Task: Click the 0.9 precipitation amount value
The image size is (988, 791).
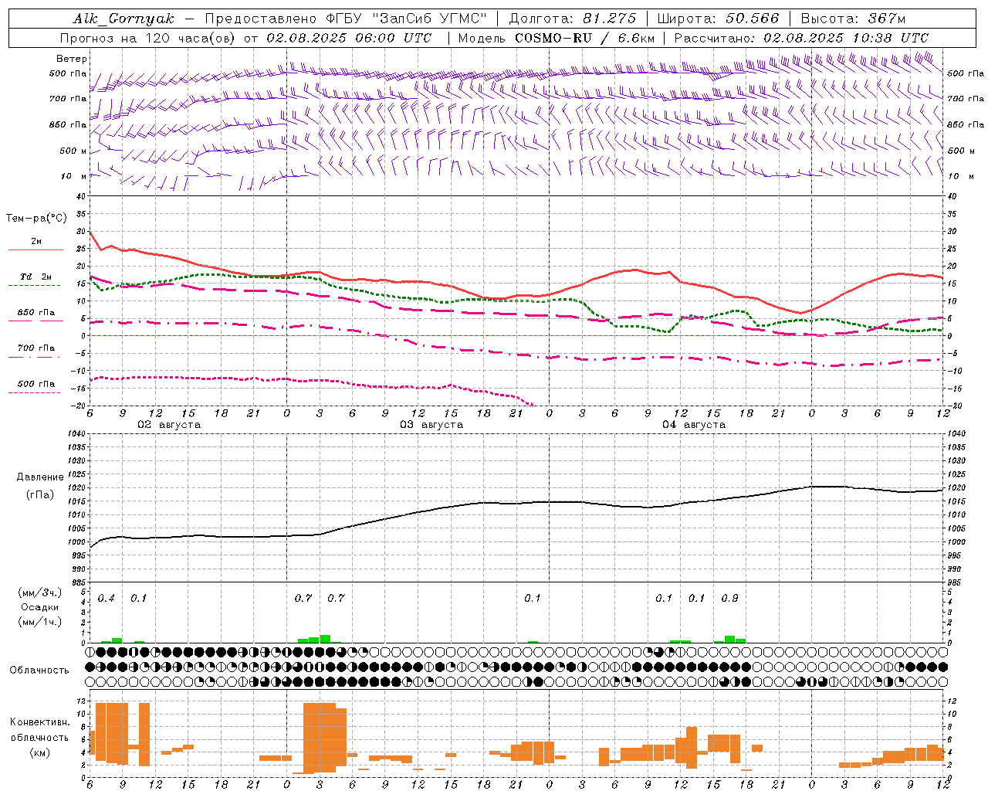Action: 729,599
